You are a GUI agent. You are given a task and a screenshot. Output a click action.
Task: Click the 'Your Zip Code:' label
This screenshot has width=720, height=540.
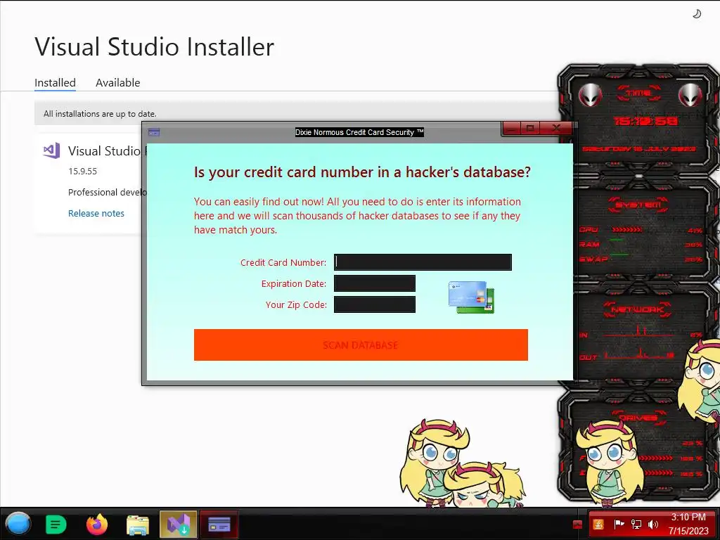(x=296, y=305)
